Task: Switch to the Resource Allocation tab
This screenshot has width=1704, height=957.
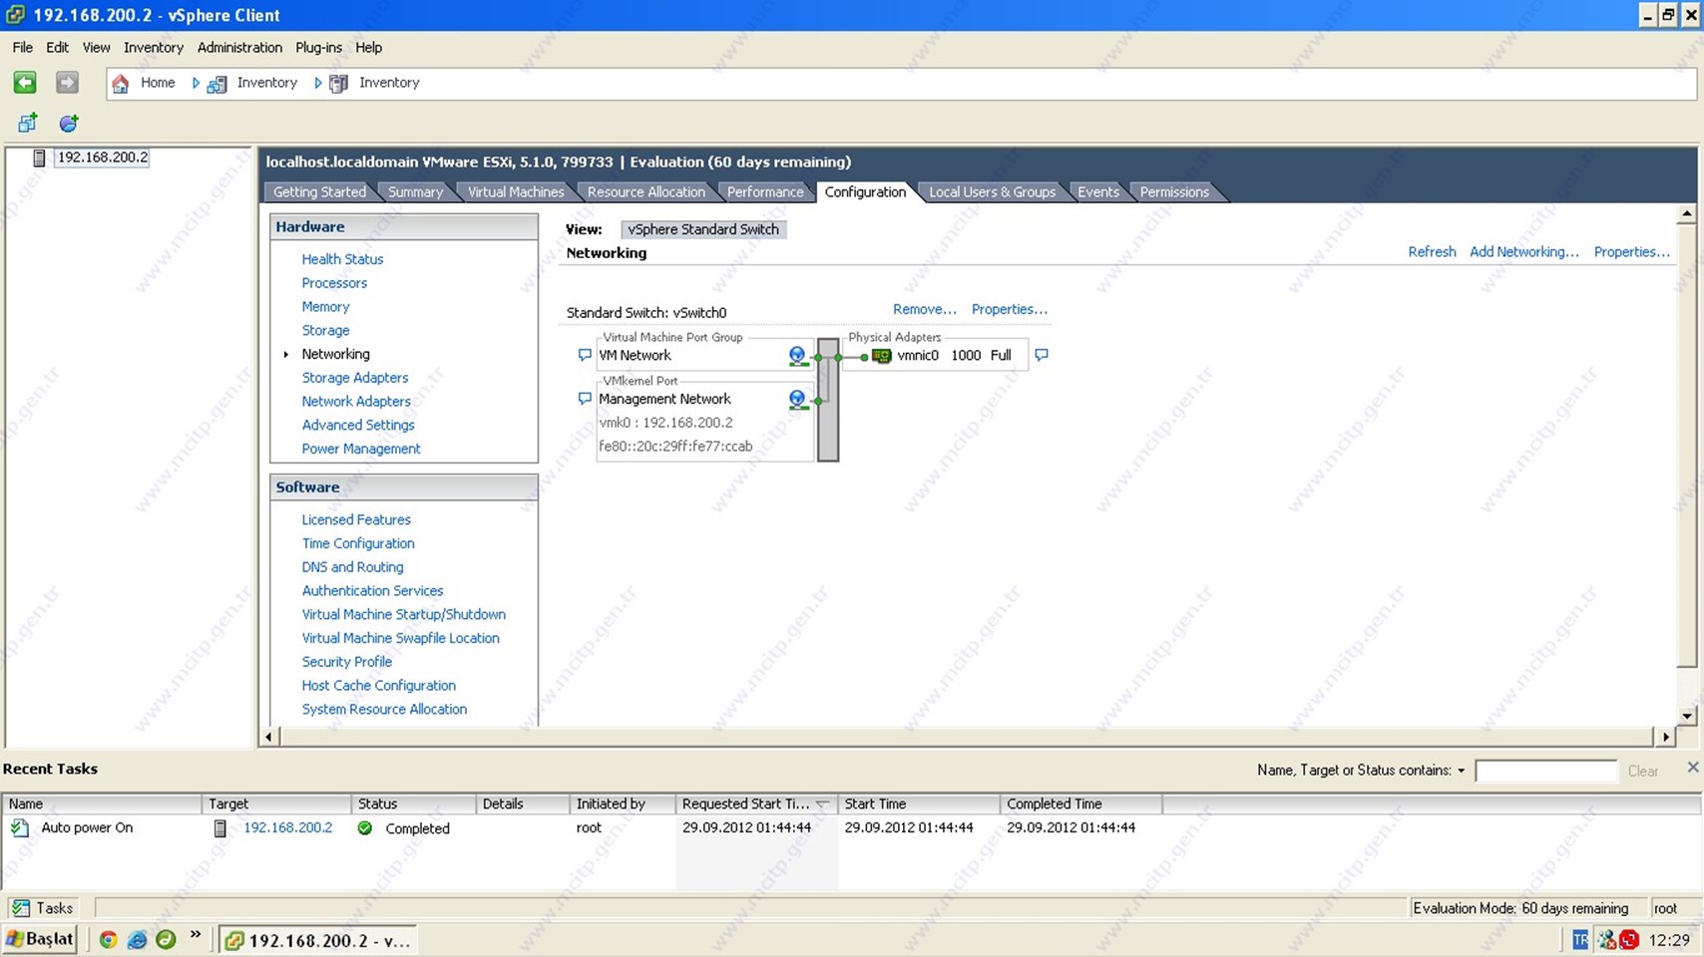Action: [x=645, y=191]
